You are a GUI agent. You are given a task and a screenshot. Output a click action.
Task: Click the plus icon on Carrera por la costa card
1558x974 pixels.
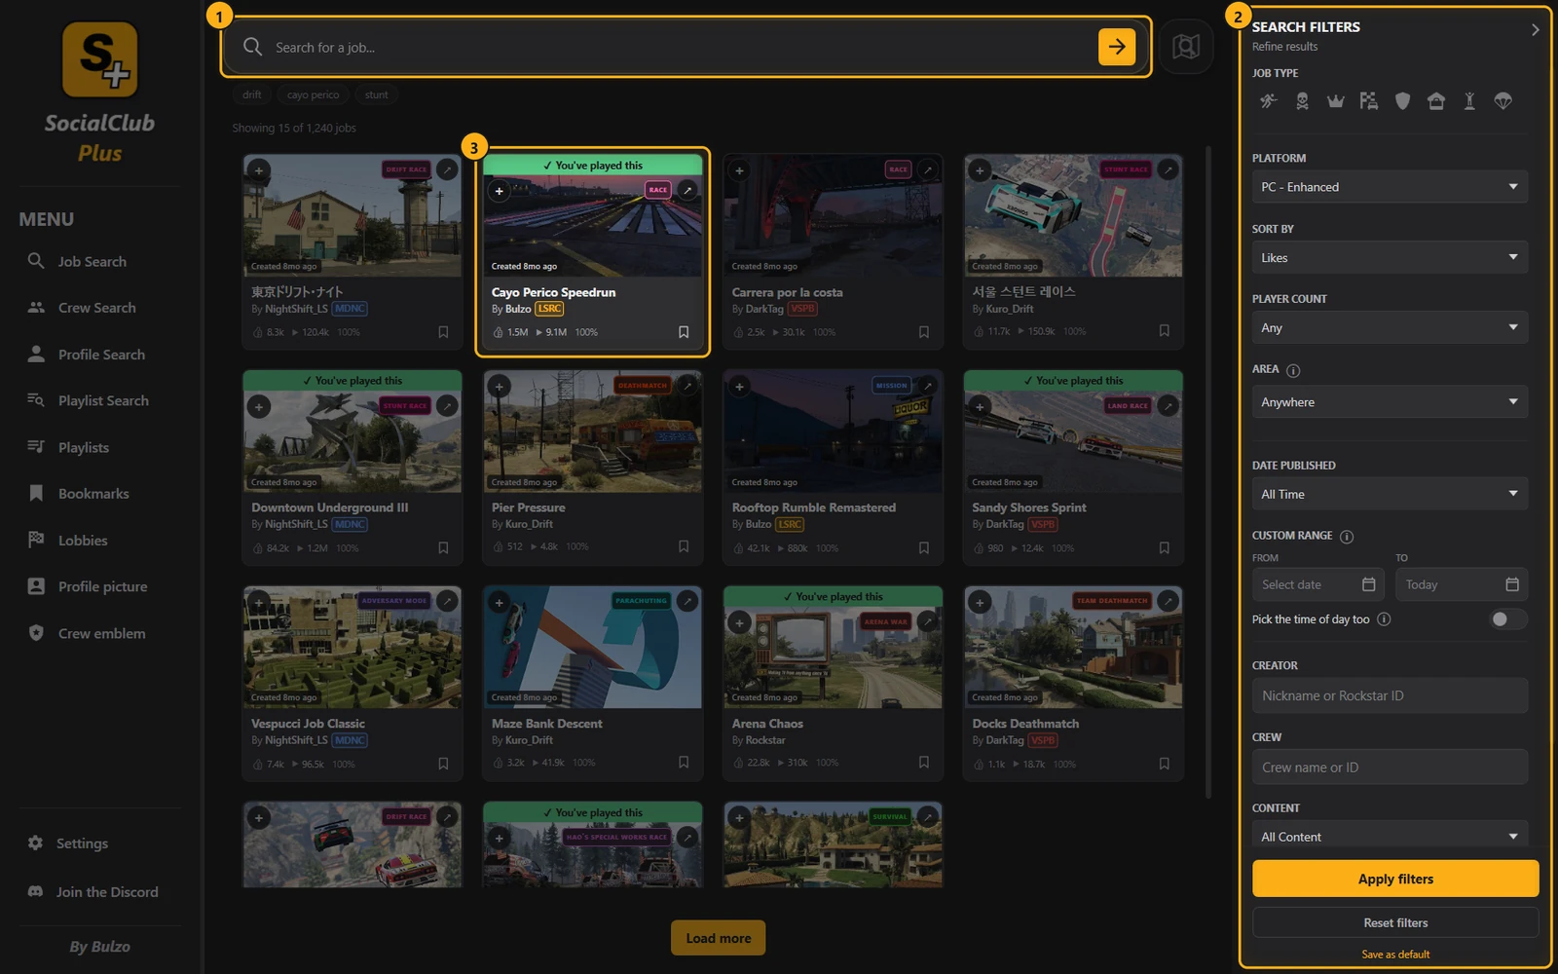[739, 170]
